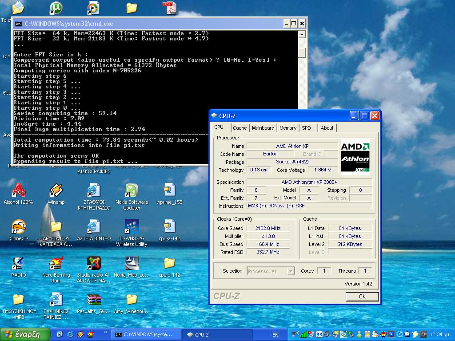
Task: Open the Amy_Winehou... folder
Action: point(132,299)
